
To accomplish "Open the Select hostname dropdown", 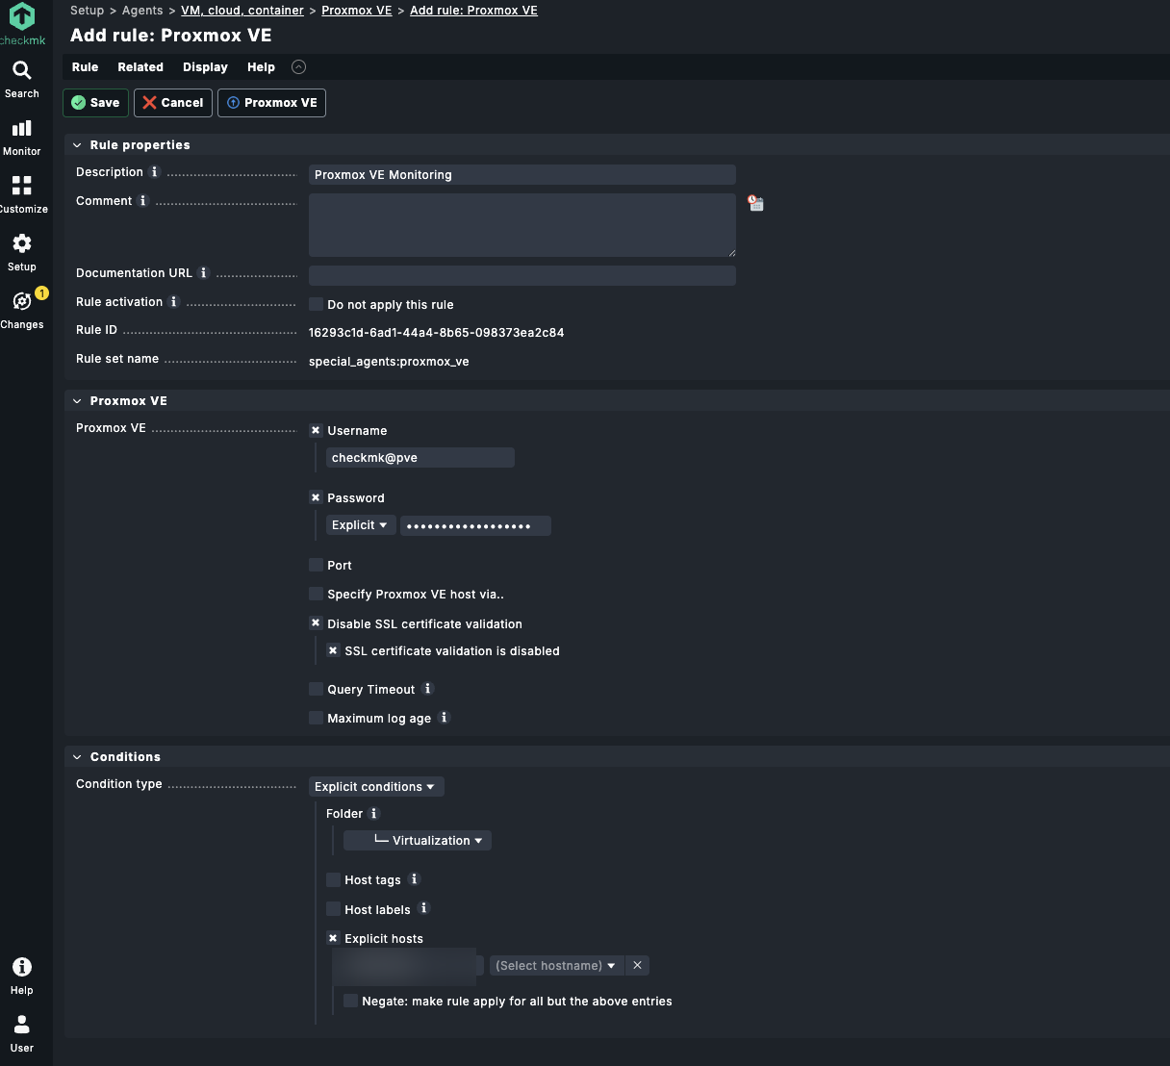I will coord(557,965).
